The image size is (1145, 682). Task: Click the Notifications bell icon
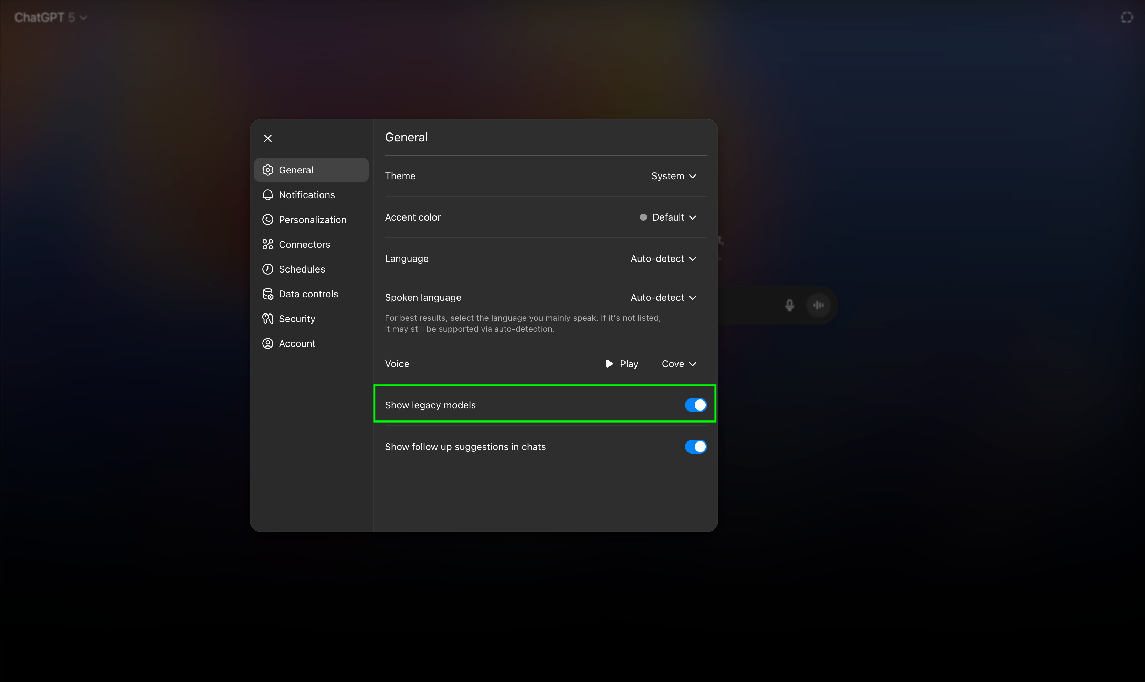267,195
